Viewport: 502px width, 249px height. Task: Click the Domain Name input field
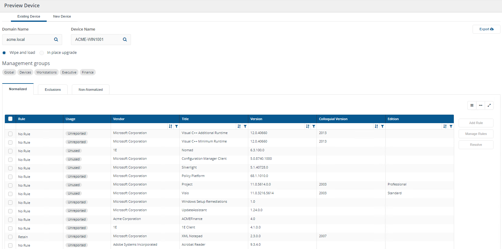point(28,40)
